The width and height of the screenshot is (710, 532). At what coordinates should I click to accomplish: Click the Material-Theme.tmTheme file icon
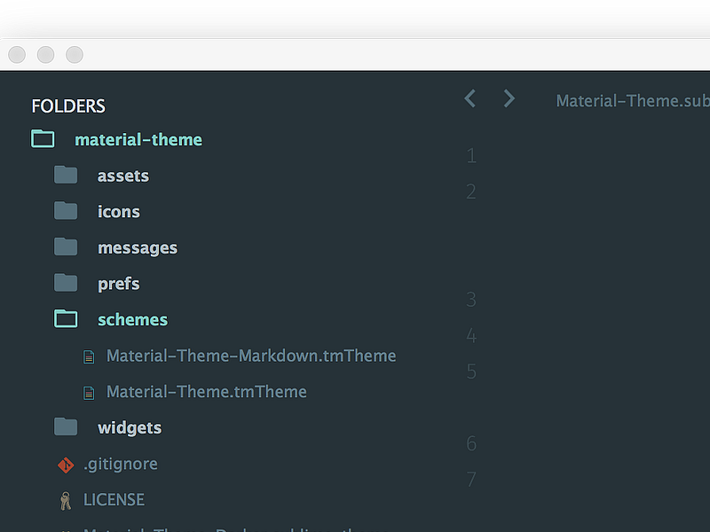tap(88, 392)
